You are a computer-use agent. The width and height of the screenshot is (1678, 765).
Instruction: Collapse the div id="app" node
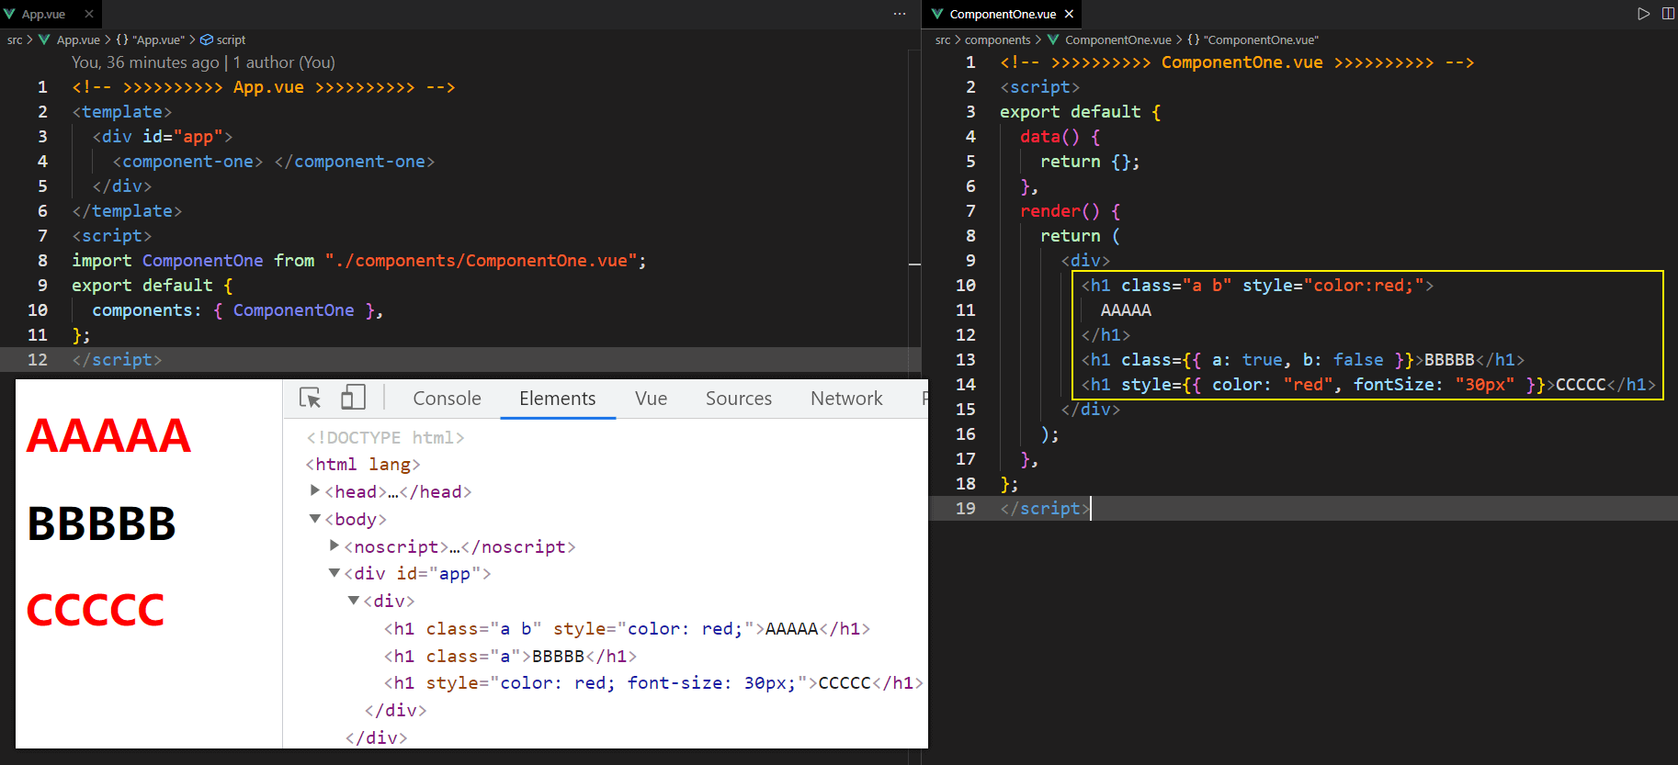[x=334, y=573]
